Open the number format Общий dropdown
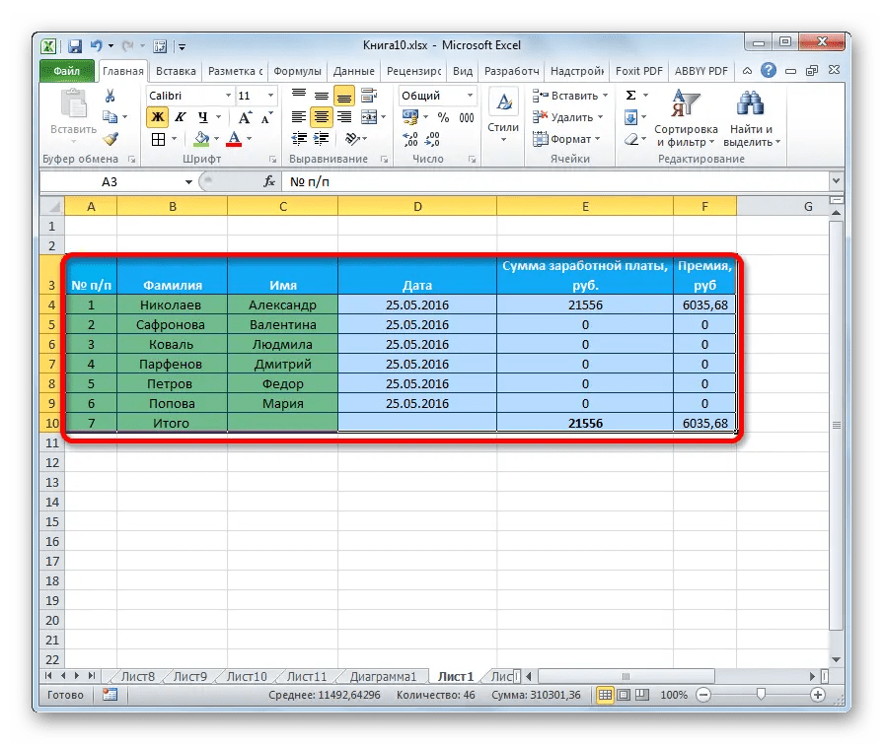The image size is (884, 745). click(x=470, y=96)
